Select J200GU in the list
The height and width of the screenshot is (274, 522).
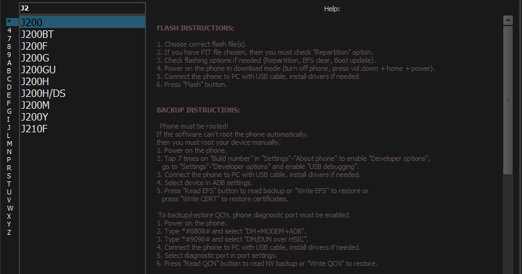click(x=82, y=69)
